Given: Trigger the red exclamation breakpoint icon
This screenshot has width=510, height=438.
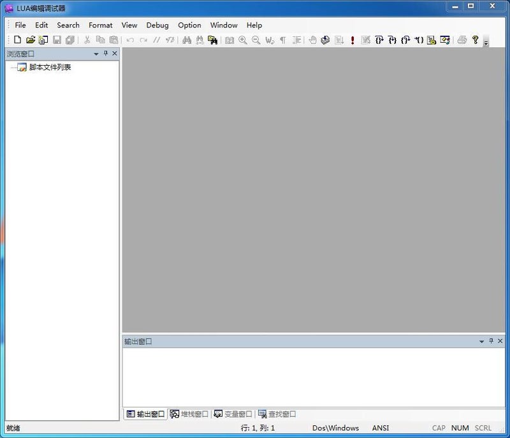Looking at the screenshot, I should click(353, 40).
